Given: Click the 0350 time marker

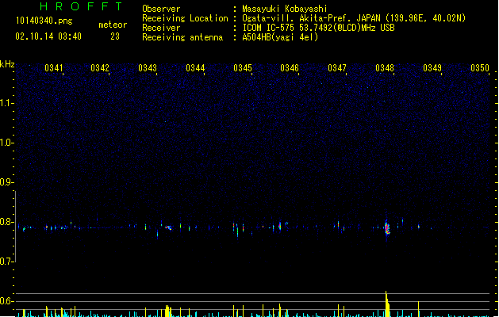Looking at the screenshot, I should pos(480,68).
